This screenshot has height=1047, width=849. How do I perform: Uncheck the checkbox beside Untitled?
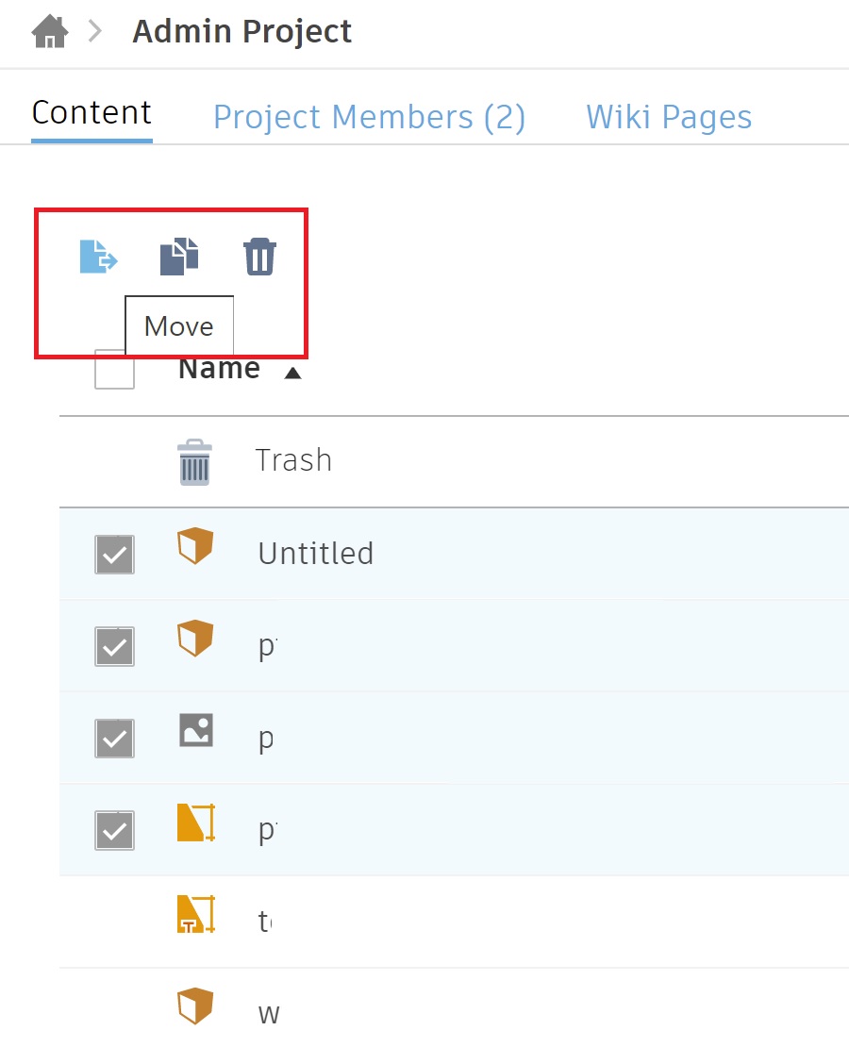(x=113, y=555)
